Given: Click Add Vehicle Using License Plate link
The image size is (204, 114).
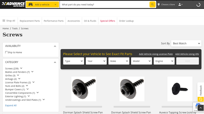Looking at the screenshot, I should coord(156,54).
